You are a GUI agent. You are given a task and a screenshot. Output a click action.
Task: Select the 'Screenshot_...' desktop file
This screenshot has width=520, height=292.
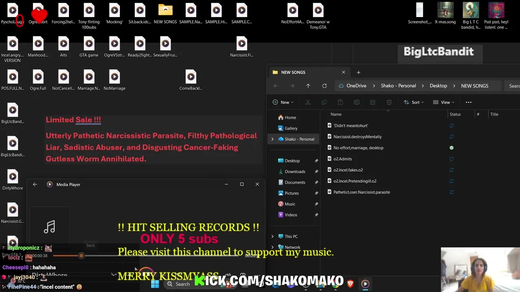[x=420, y=14]
